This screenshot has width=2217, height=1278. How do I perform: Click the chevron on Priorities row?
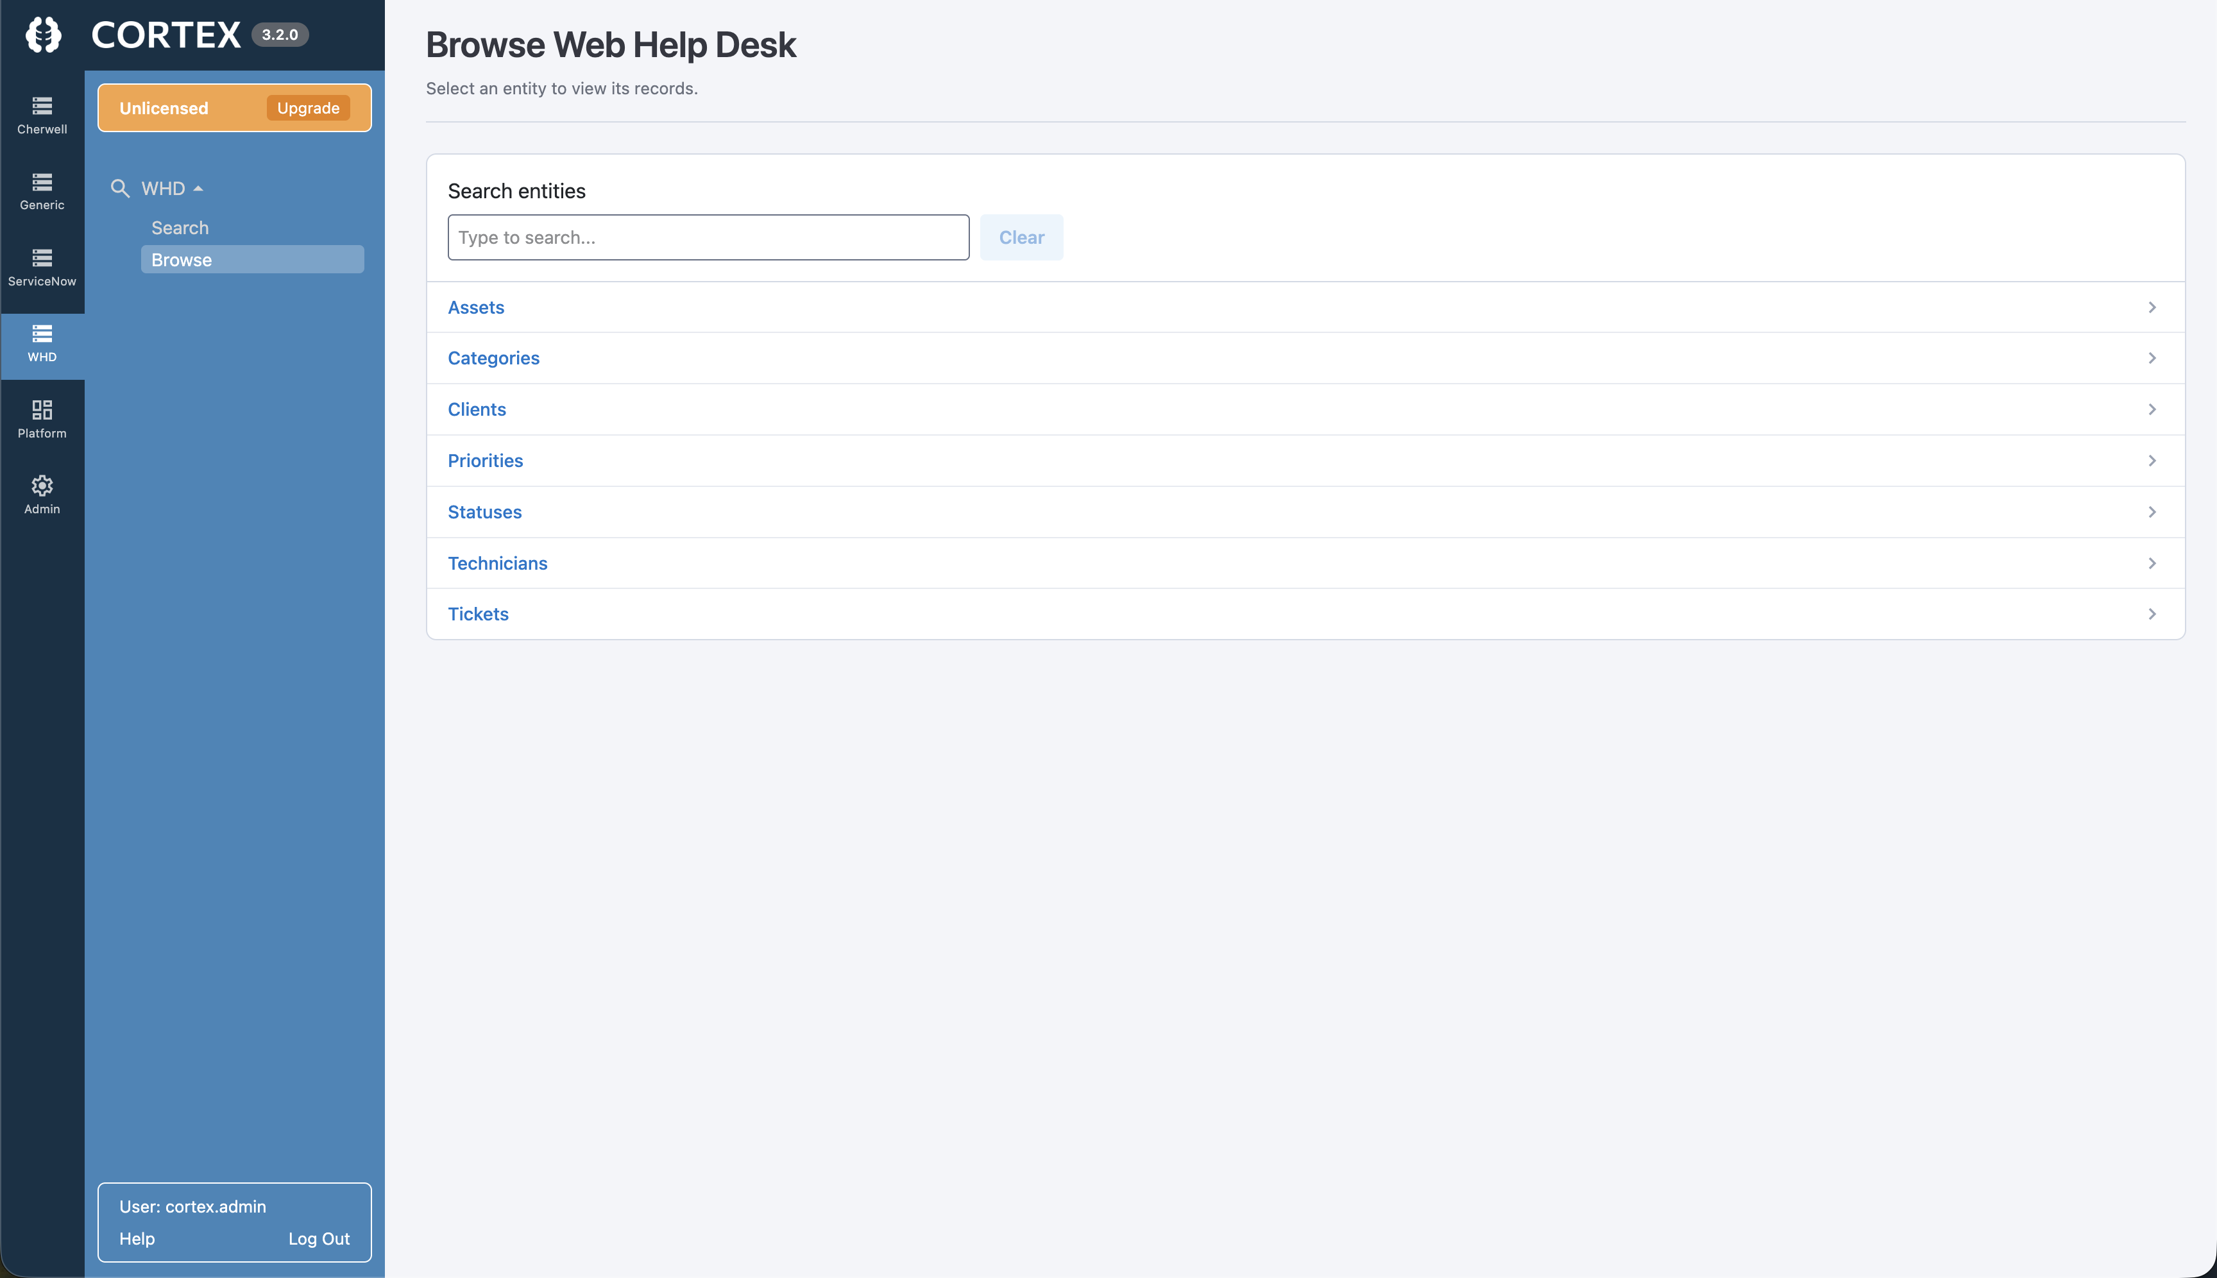(2152, 461)
